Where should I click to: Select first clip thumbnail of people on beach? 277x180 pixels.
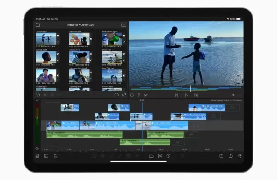pos(46,39)
